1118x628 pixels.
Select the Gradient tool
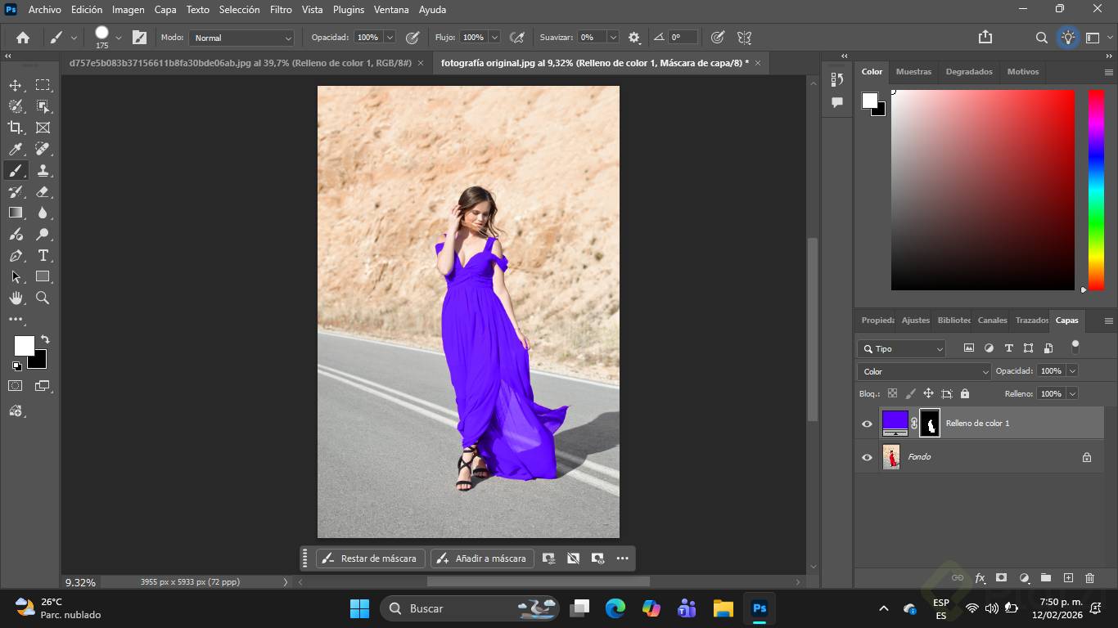[x=16, y=213]
